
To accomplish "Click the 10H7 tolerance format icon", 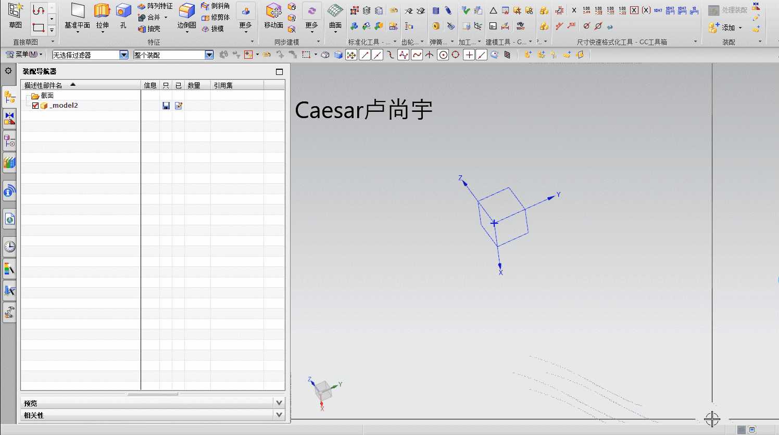I will click(658, 10).
